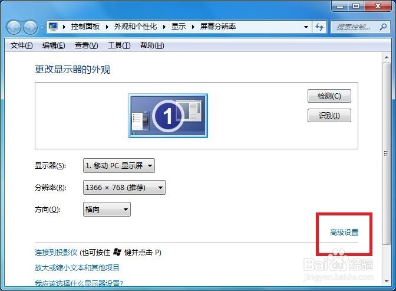Click the Forward navigation arrow
396x291 pixels.
click(30, 27)
